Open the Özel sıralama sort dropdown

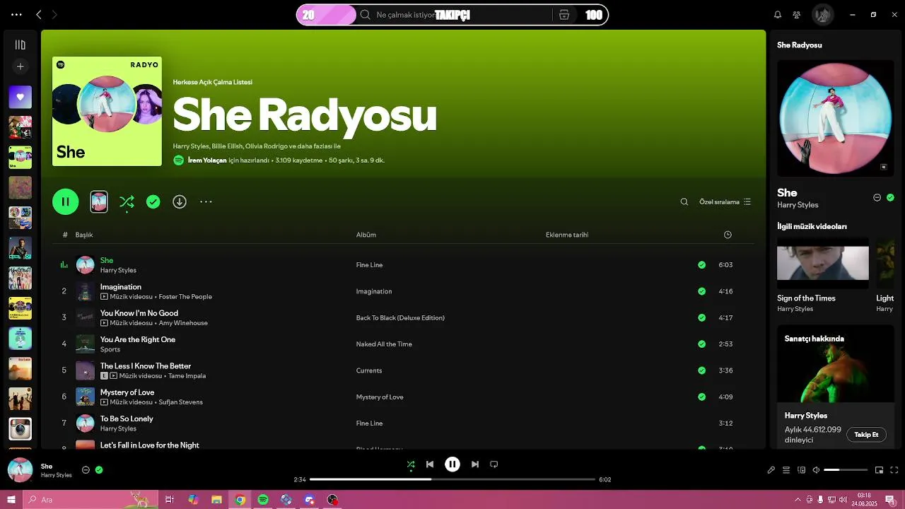tap(725, 202)
